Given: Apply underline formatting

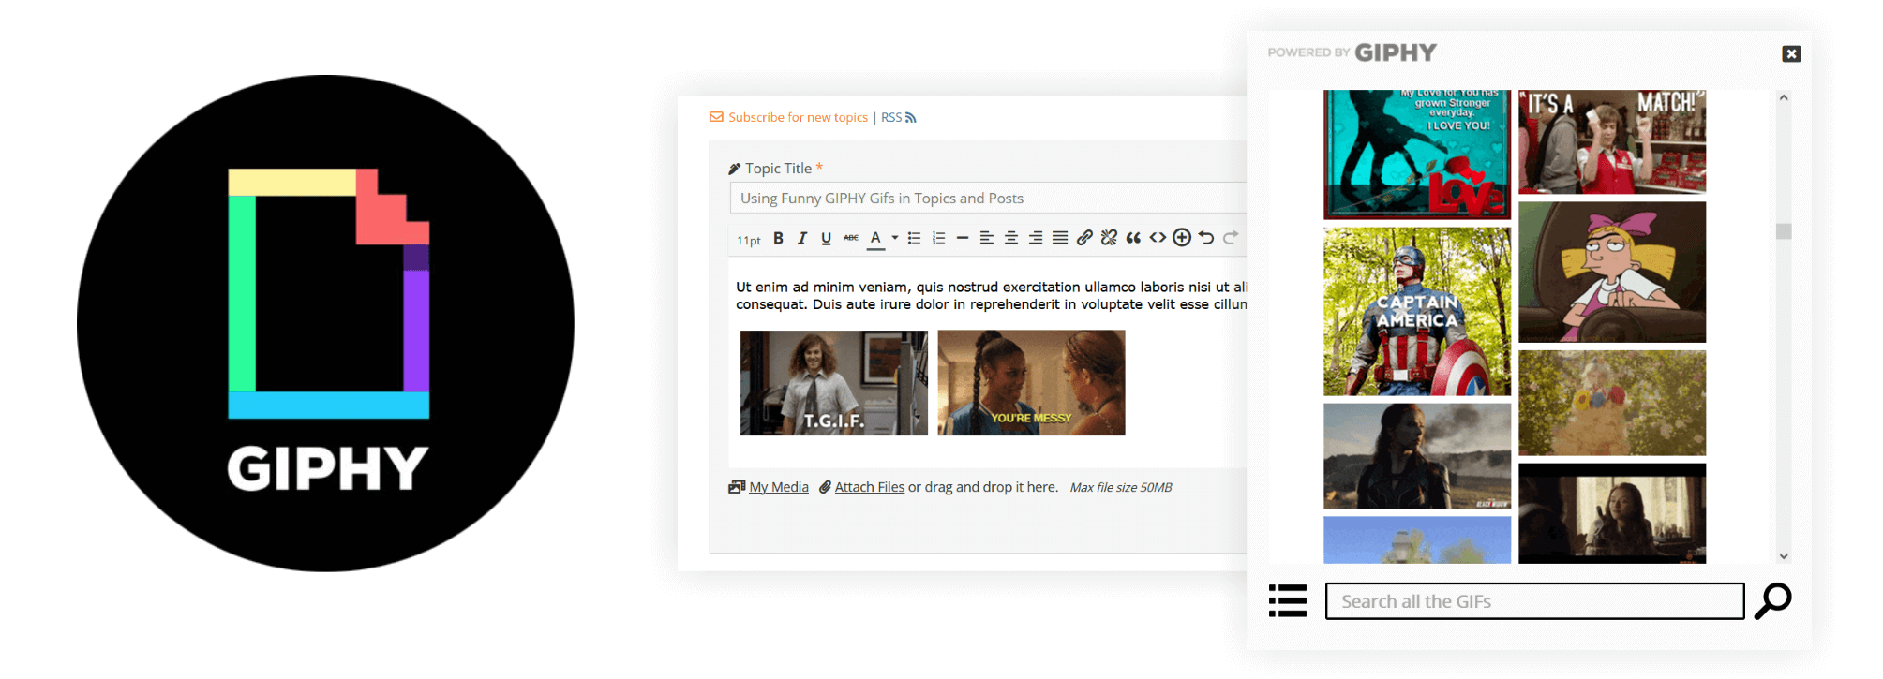Looking at the screenshot, I should 826,238.
